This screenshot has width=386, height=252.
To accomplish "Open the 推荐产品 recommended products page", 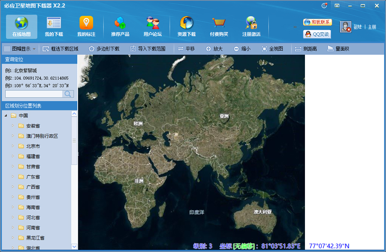I will point(120,26).
